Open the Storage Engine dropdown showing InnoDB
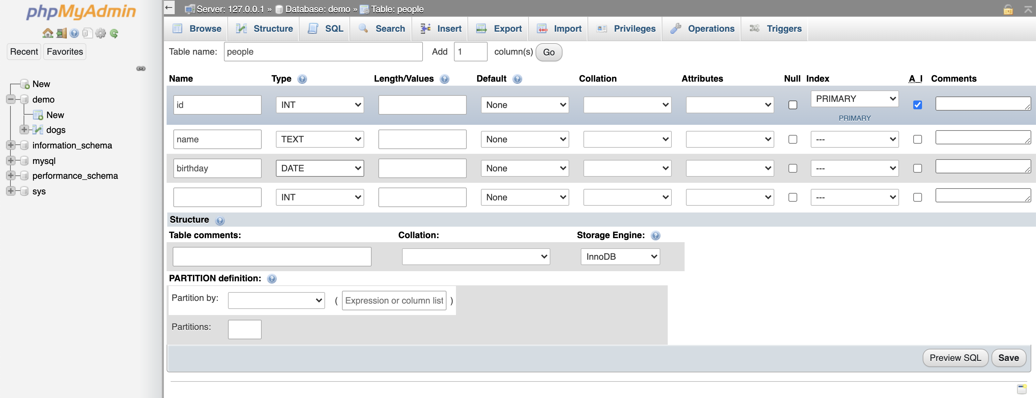1036x398 pixels. 620,256
